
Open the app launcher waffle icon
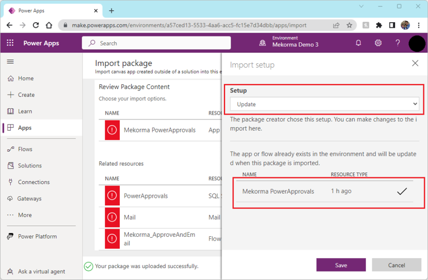(10, 43)
